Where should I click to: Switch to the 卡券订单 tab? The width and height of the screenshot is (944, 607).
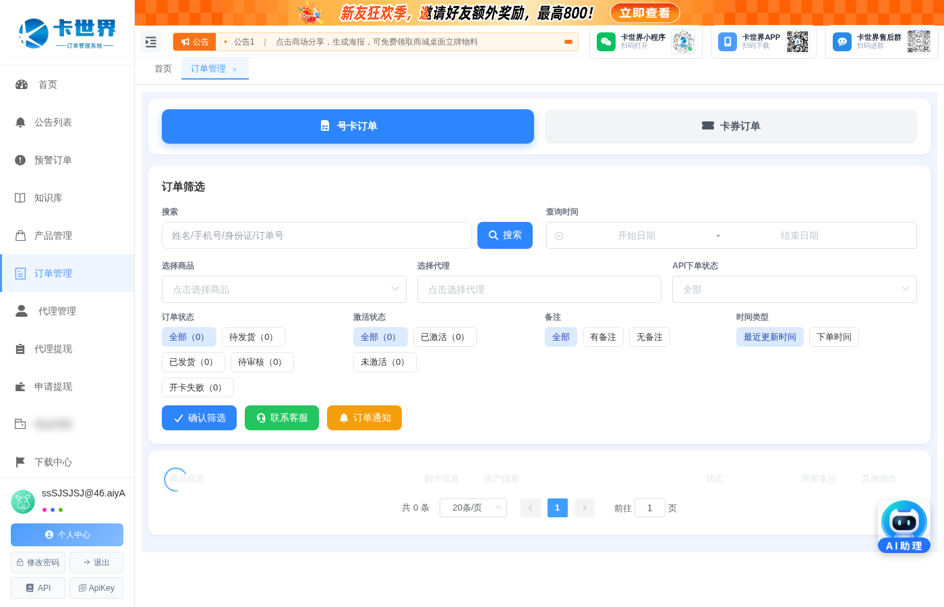[731, 126]
